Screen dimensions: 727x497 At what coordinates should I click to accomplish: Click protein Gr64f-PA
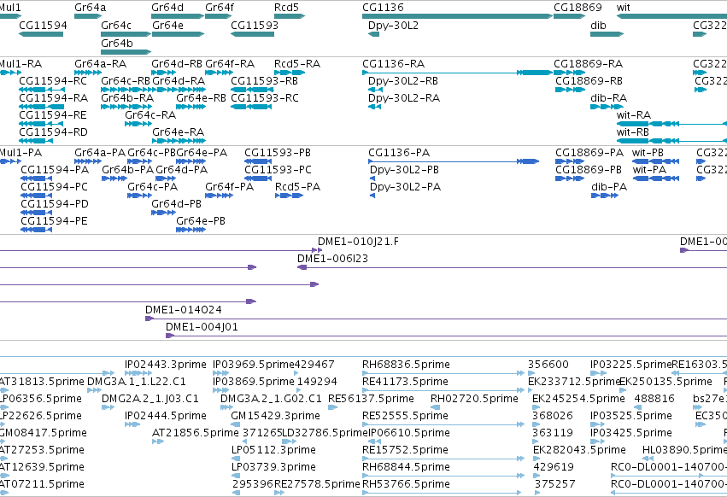coord(219,196)
